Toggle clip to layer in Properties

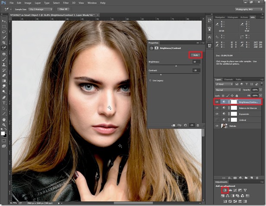tap(173, 125)
